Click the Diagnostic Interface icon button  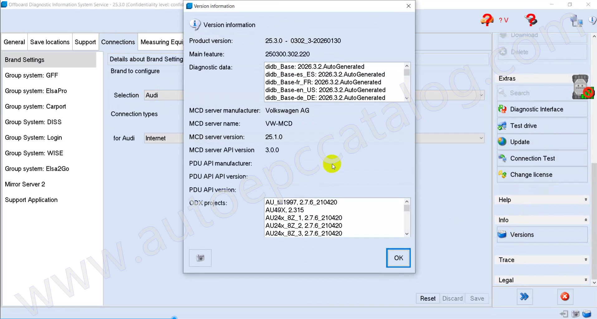[x=503, y=109]
